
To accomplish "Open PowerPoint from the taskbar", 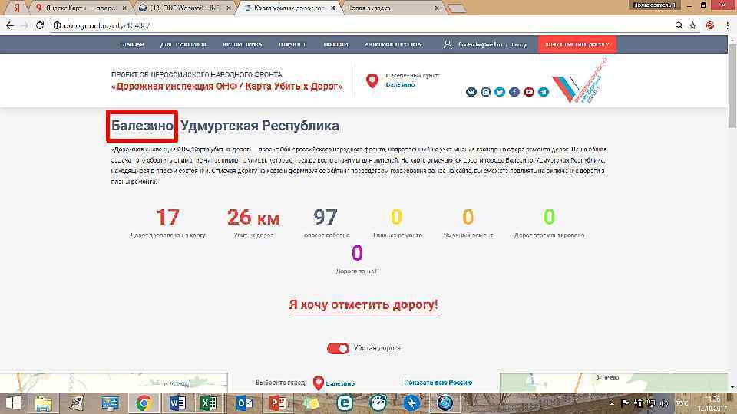I will point(277,403).
